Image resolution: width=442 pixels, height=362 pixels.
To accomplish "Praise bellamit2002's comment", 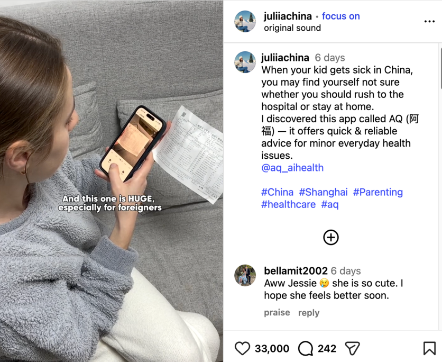I will click(x=277, y=313).
